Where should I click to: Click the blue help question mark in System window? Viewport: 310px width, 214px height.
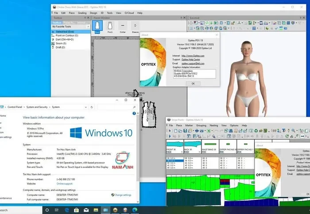click(x=134, y=113)
